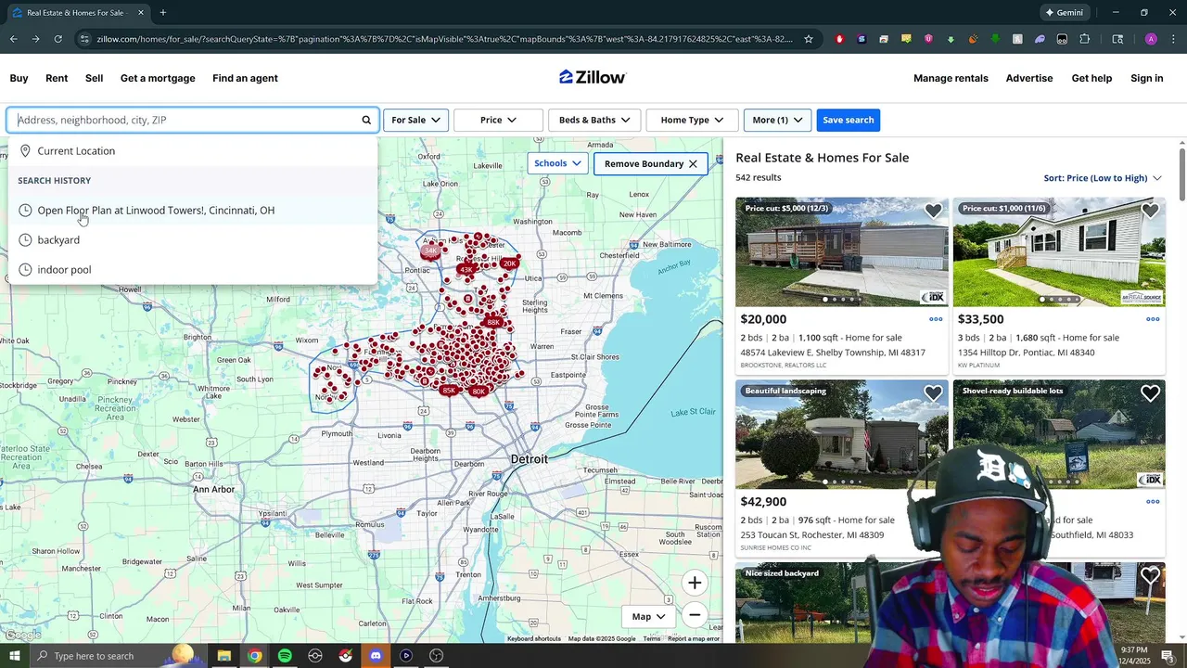
Task: Open Chrome extensions puzzle icon
Action: click(1084, 39)
